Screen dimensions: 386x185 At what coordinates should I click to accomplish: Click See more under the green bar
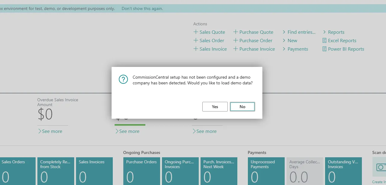click(127, 131)
